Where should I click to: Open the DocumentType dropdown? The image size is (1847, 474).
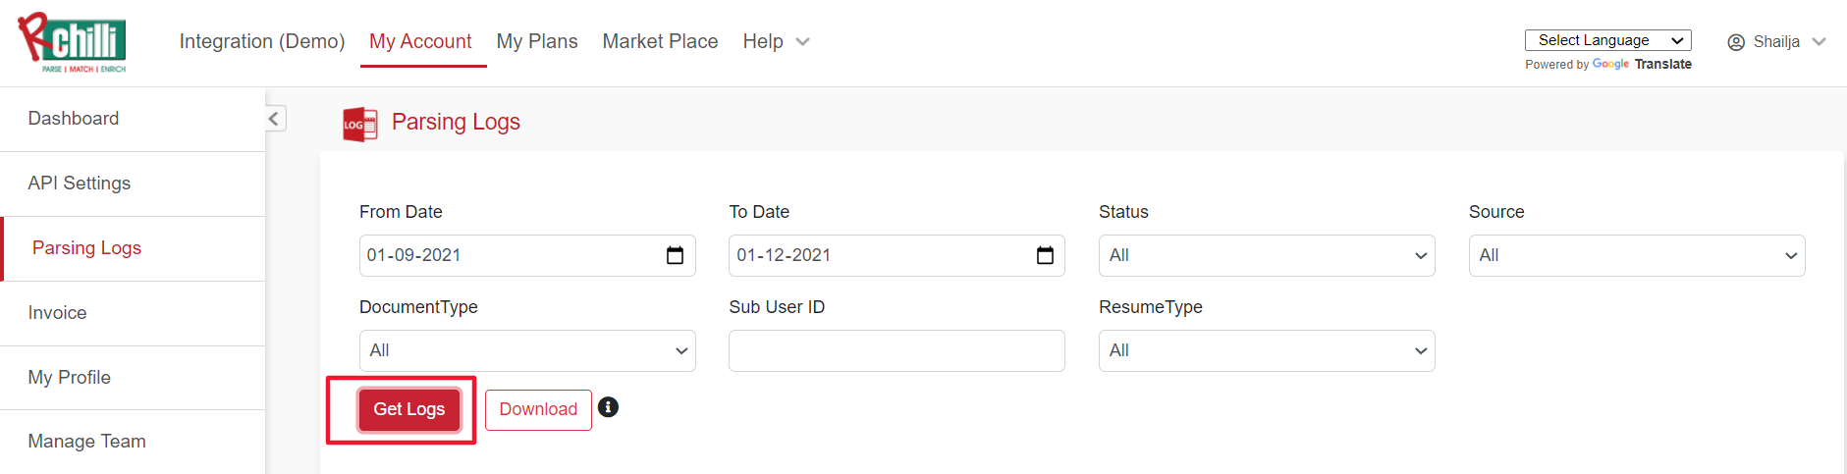pos(527,350)
